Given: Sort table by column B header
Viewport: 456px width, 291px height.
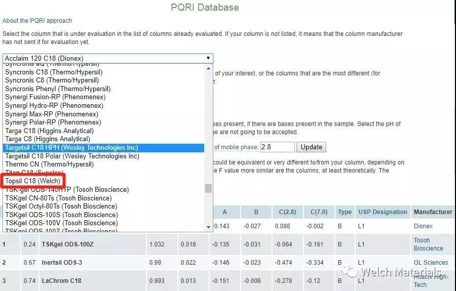Looking at the screenshot, I should [256, 212].
